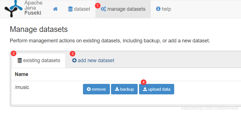Image resolution: width=241 pixels, height=113 pixels.
Task: Select the /music dataset name
Action: click(x=22, y=88)
